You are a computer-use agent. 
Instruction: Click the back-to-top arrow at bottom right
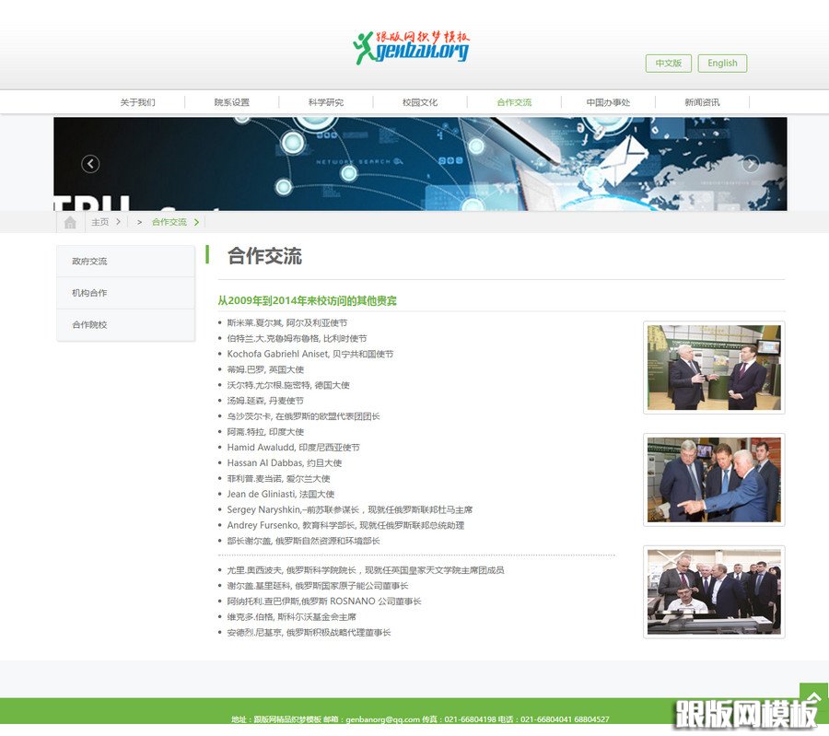[813, 698]
